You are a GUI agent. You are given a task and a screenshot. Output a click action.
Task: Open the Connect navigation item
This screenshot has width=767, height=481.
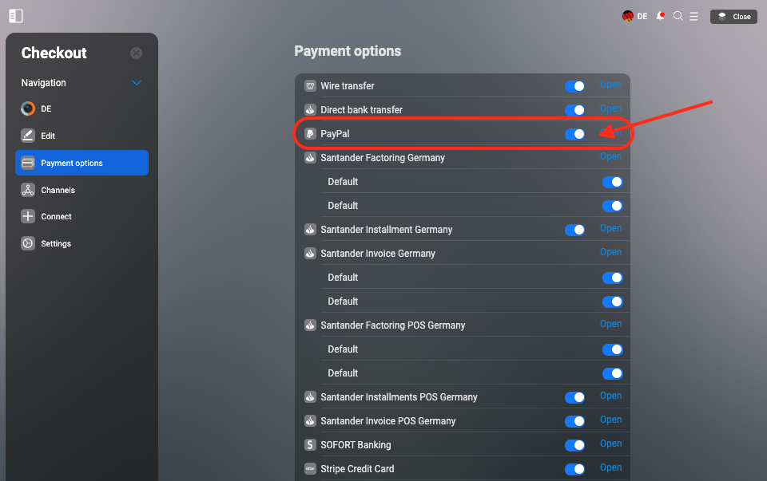point(81,216)
